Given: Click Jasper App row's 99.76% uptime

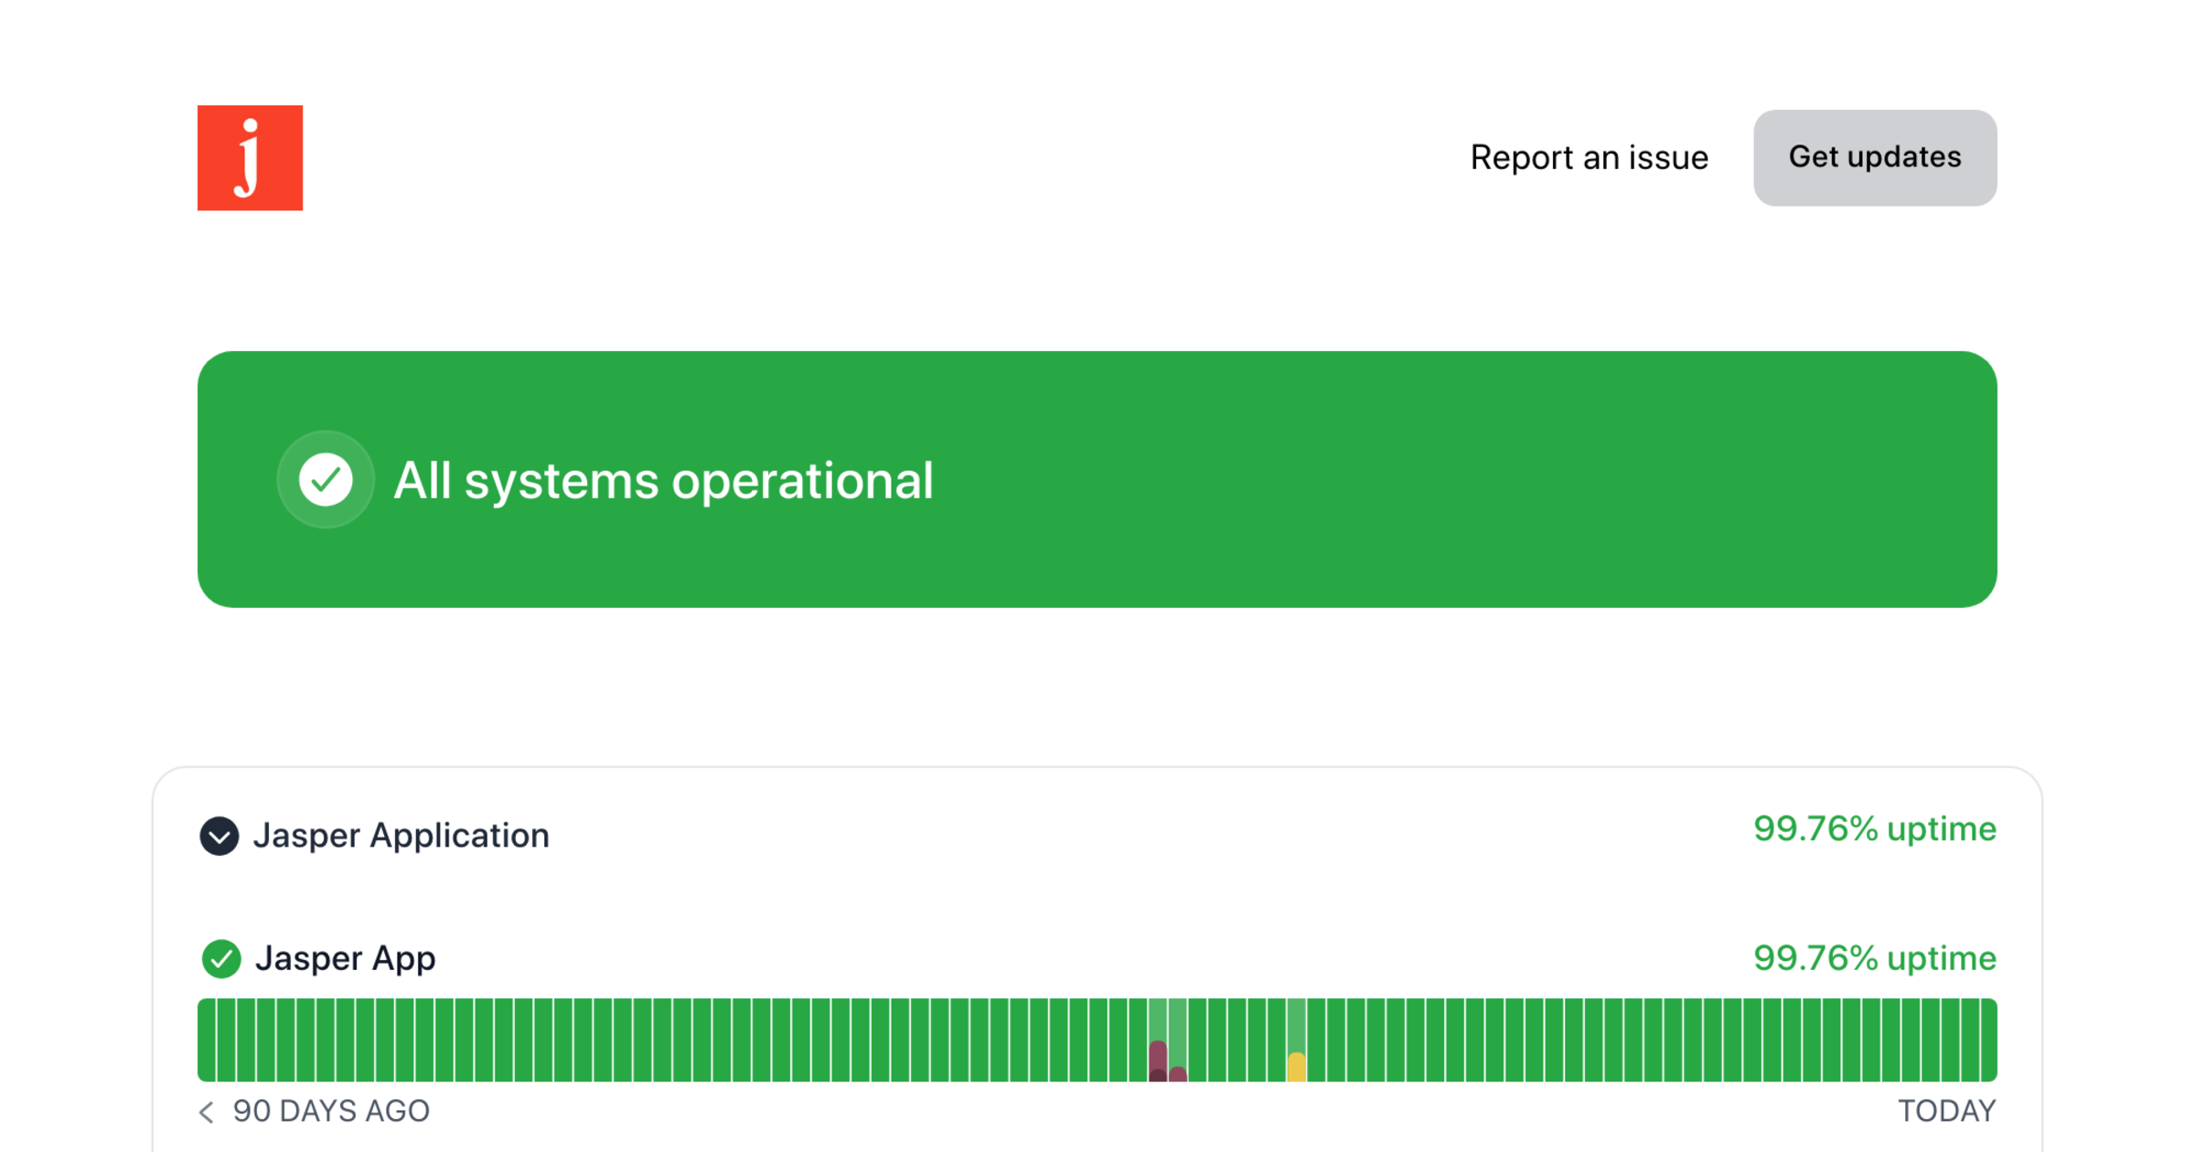Looking at the screenshot, I should coord(1874,958).
